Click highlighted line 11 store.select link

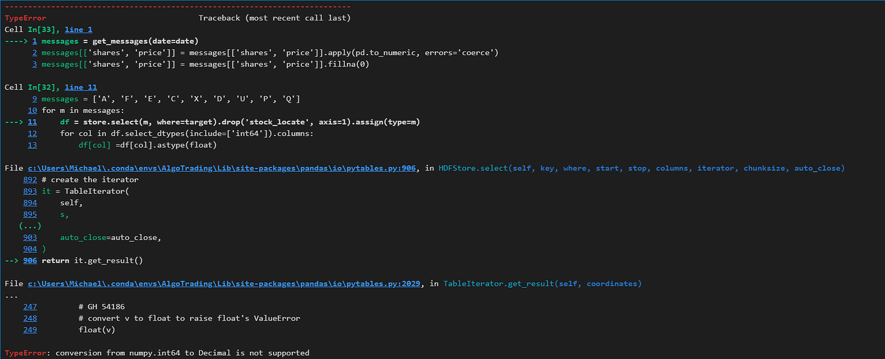click(x=32, y=122)
